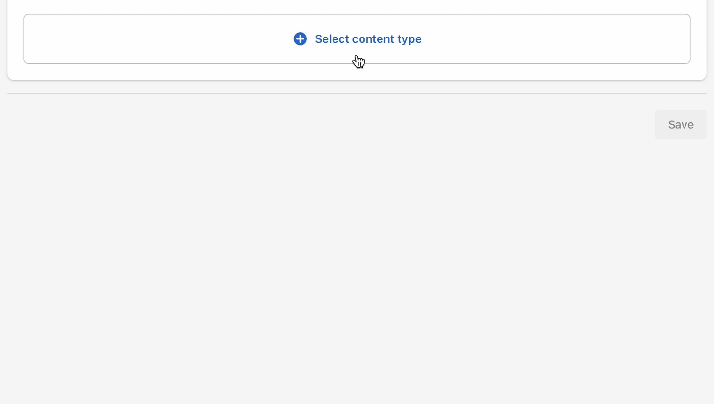
Task: Expand the content type selection box
Action: pos(357,39)
